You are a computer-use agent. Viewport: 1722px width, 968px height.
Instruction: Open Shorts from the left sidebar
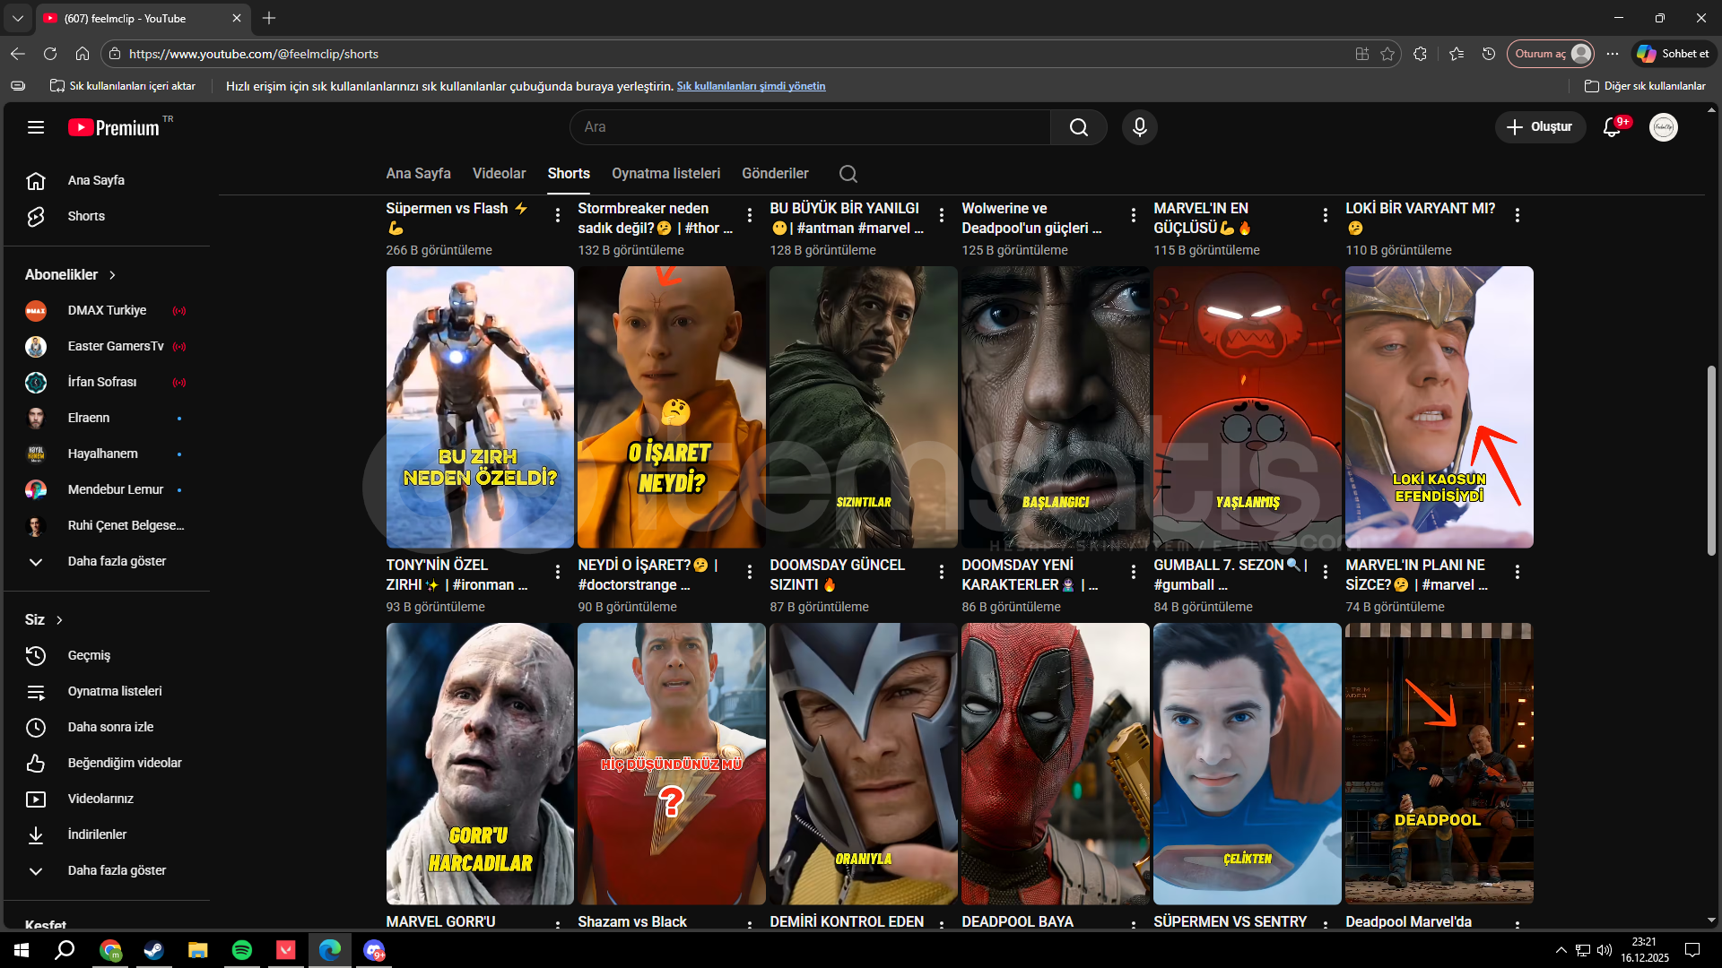(x=86, y=216)
